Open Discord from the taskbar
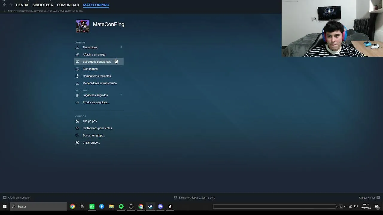This screenshot has height=215, width=383. tap(160, 207)
